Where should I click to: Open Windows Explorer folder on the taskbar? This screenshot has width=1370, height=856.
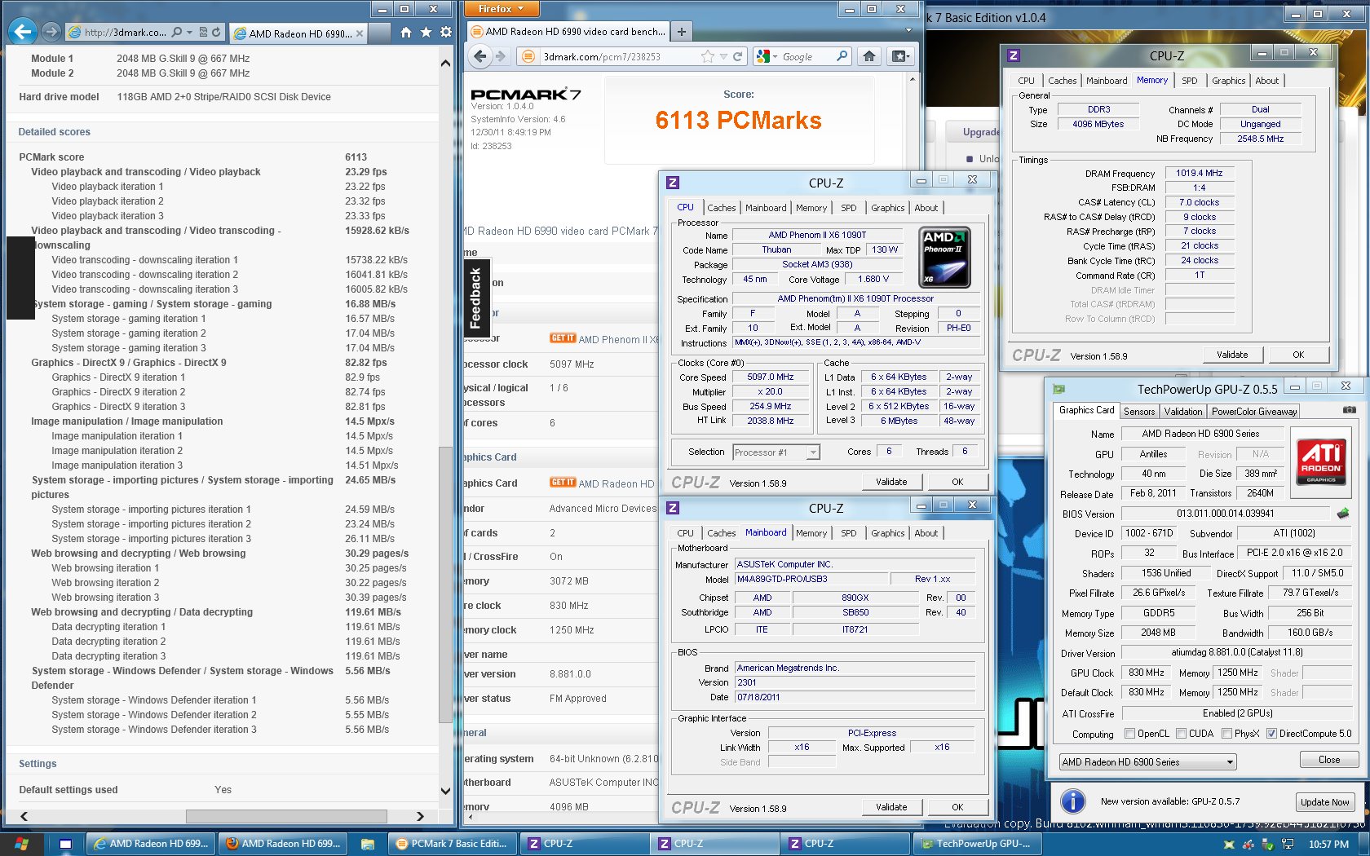point(368,844)
